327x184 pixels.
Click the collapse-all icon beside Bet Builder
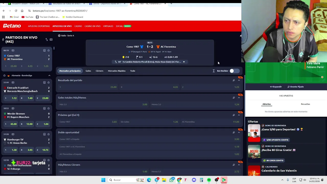click(214, 71)
